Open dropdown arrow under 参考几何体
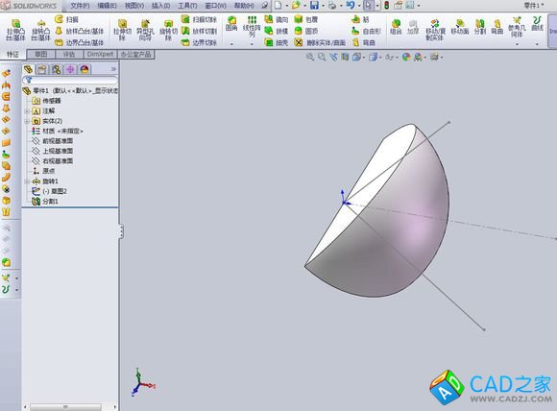Image resolution: width=557 pixels, height=411 pixels. point(517,44)
